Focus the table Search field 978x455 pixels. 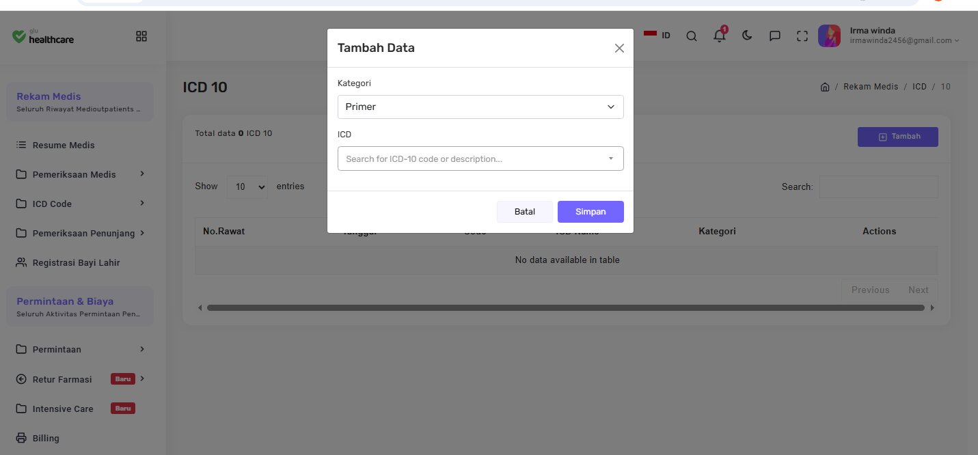tap(878, 187)
